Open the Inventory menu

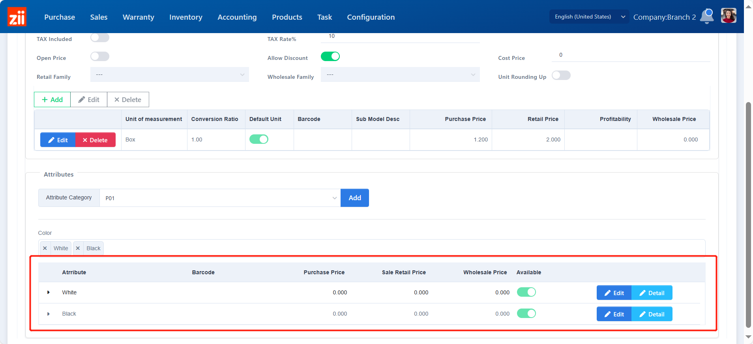pyautogui.click(x=185, y=17)
